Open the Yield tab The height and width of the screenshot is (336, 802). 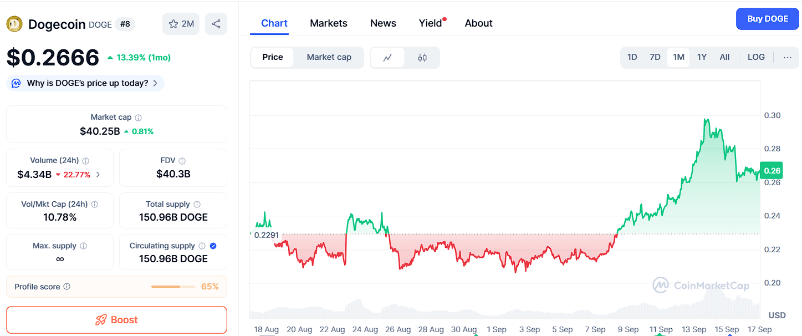coord(431,23)
